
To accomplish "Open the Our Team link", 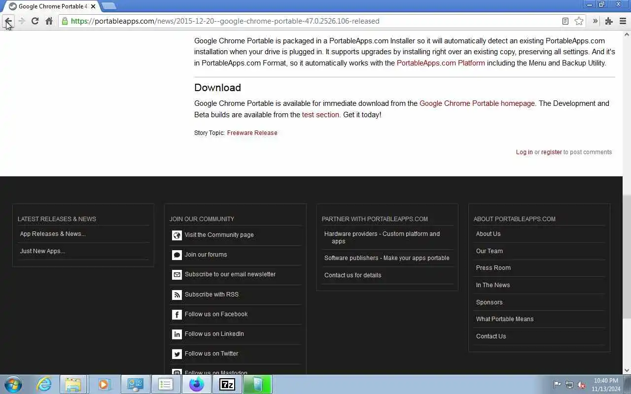I will [x=490, y=251].
